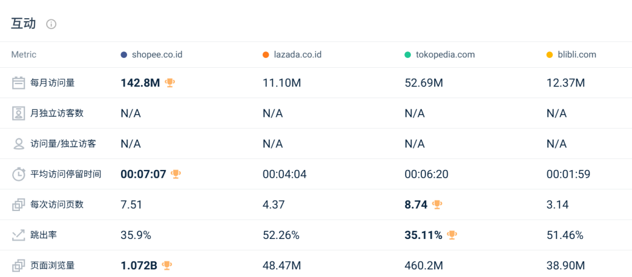Select the 页面浏览量 row label
Viewport: 632px width, 277px height.
click(53, 266)
